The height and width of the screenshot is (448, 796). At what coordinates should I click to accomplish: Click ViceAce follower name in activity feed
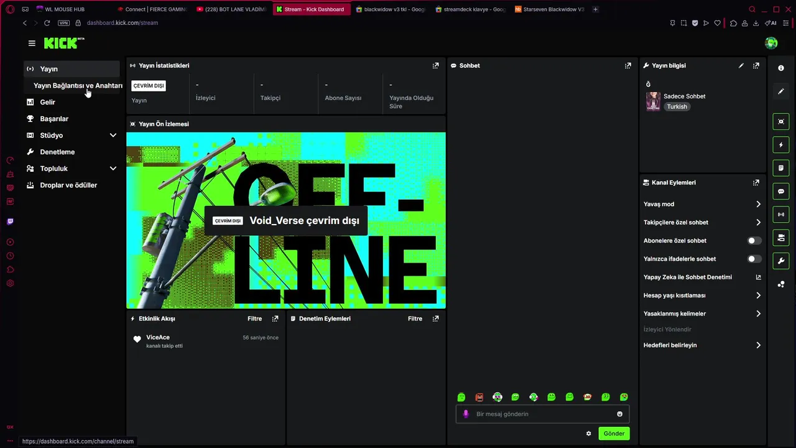pos(158,337)
